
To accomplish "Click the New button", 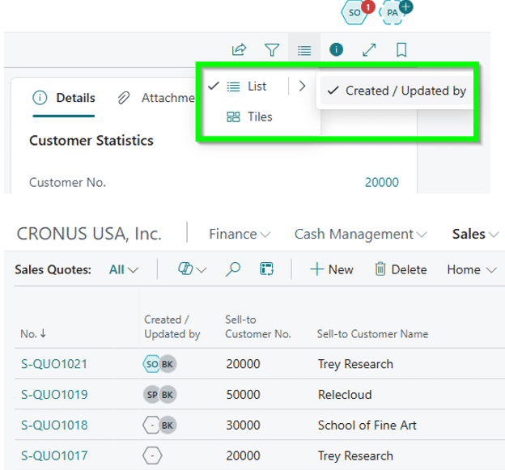I will [x=332, y=269].
